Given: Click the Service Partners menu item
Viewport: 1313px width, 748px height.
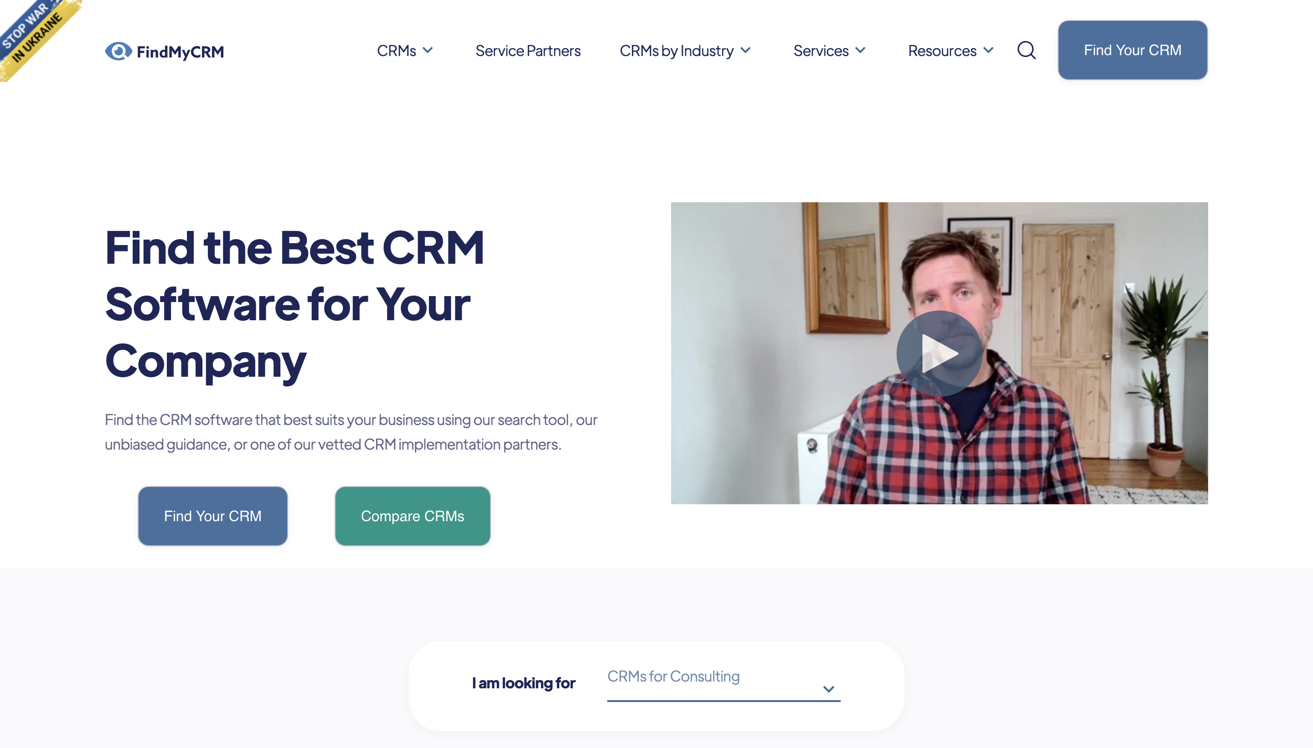Looking at the screenshot, I should click(x=527, y=50).
